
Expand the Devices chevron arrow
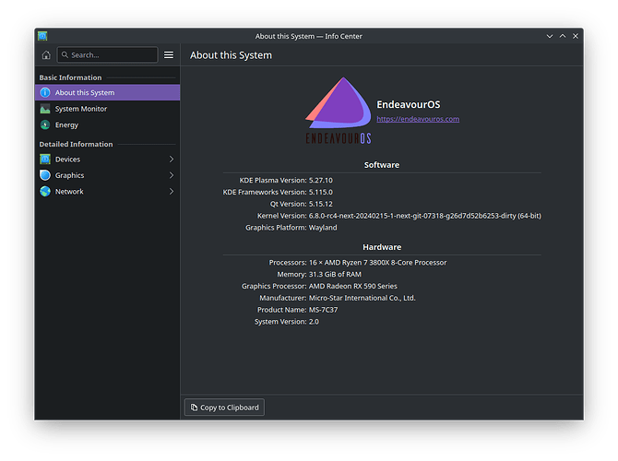click(172, 160)
